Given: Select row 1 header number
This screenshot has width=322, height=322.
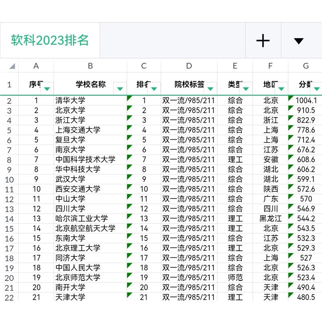Looking at the screenshot, I should (9, 84).
